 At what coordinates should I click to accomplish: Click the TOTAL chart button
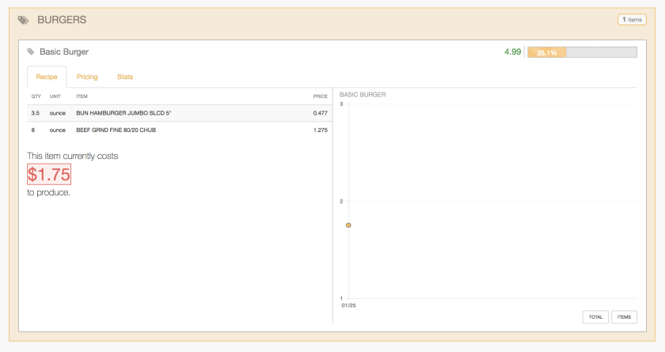click(595, 317)
